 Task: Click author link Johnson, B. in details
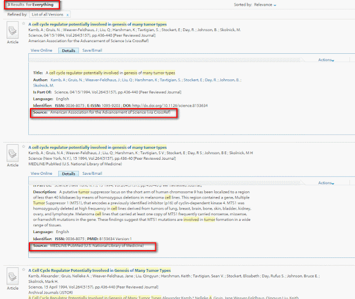pyautogui.click(x=230, y=80)
